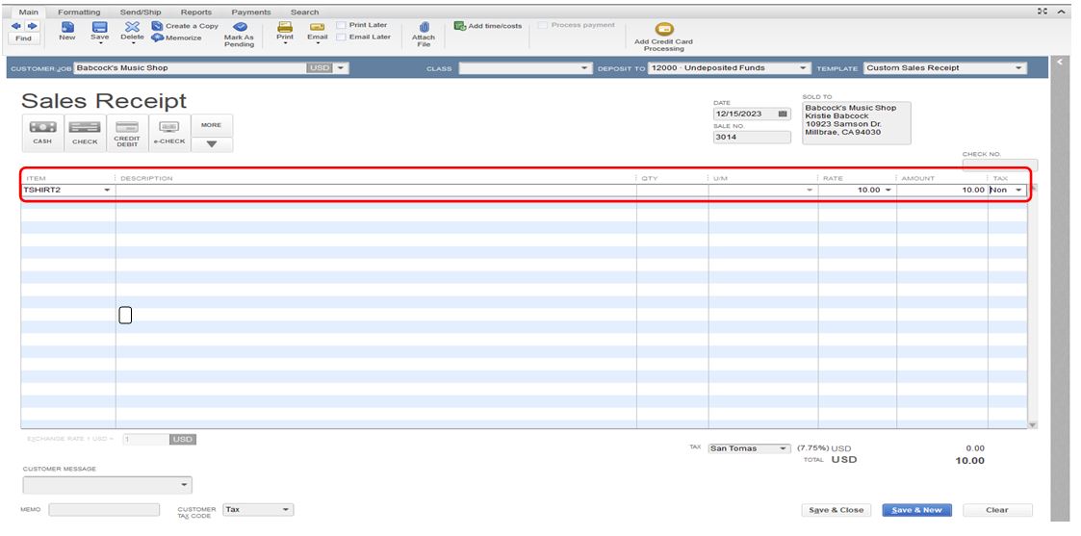The height and width of the screenshot is (536, 1081).
Task: Click the Sale No. field
Action: pos(752,137)
